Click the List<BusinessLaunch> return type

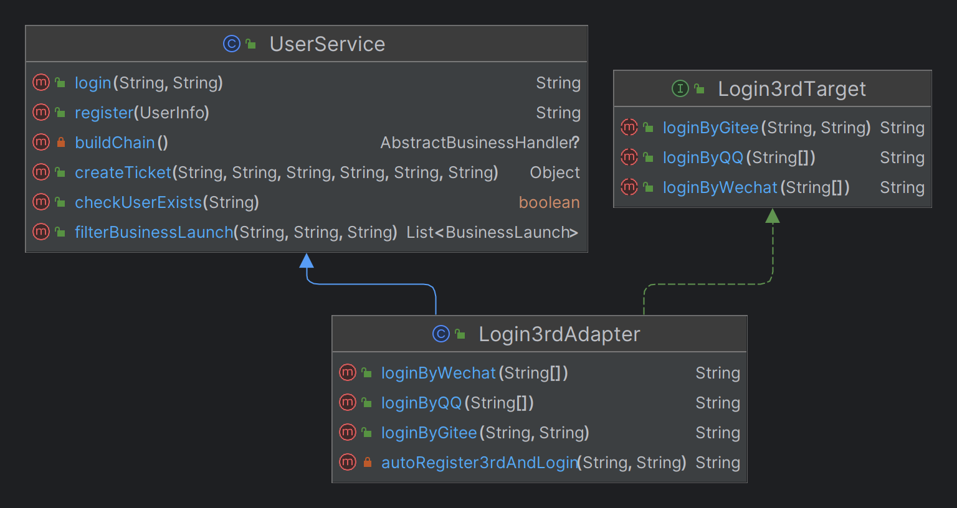pos(492,232)
